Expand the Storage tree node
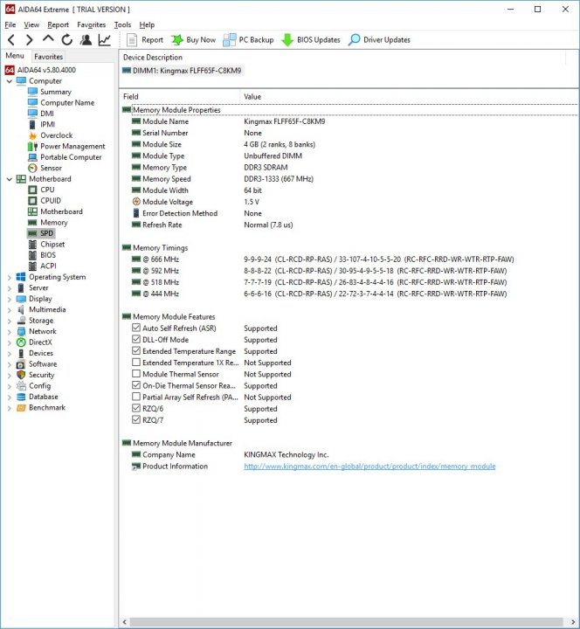The height and width of the screenshot is (629, 580). 10,321
